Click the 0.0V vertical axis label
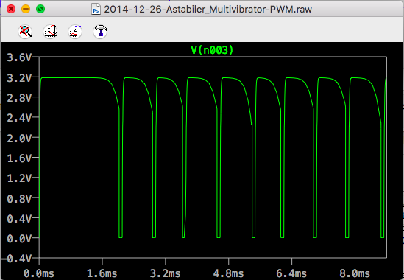This screenshot has width=404, height=280. pyautogui.click(x=19, y=239)
